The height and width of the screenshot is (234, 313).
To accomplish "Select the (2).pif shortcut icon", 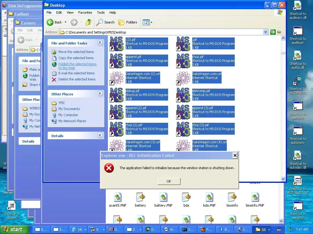I will coord(116,44).
